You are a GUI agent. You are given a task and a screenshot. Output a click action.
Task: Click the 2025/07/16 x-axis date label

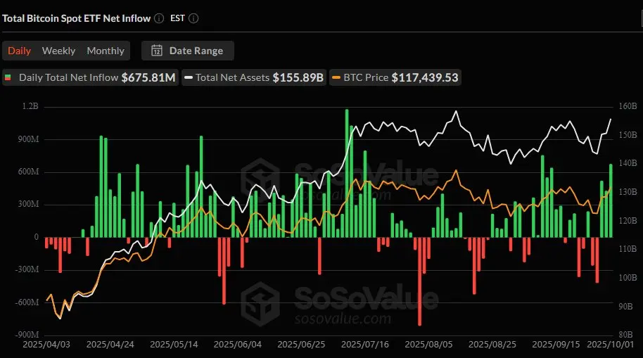(365, 345)
